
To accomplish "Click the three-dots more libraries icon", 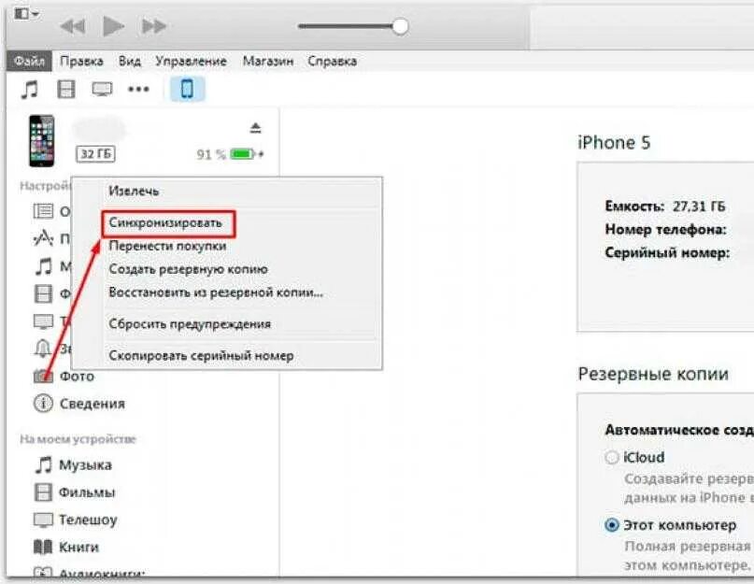I will [x=138, y=89].
